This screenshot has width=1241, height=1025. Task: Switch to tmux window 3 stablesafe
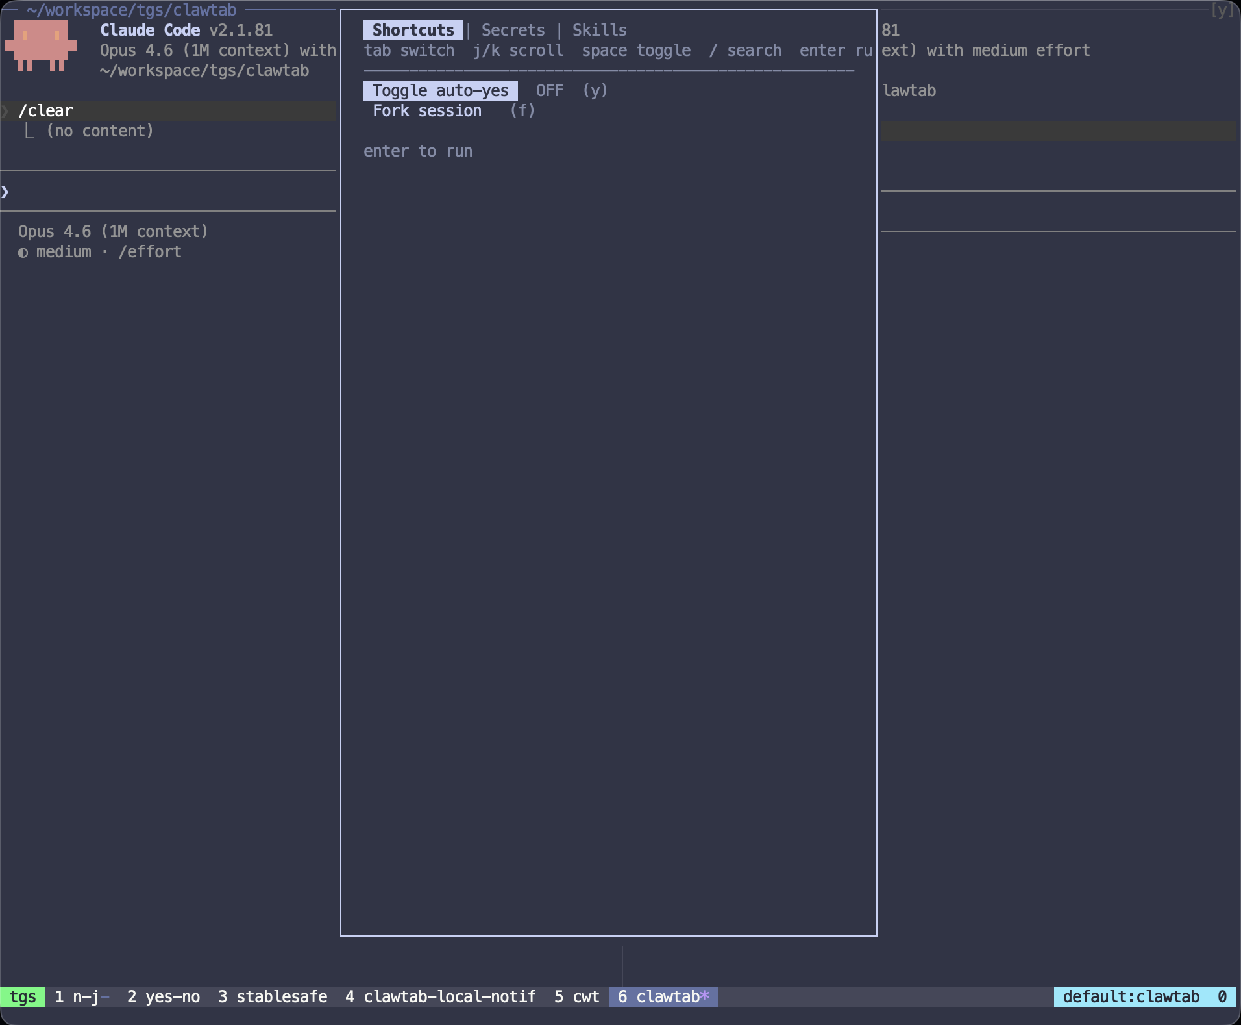273,996
